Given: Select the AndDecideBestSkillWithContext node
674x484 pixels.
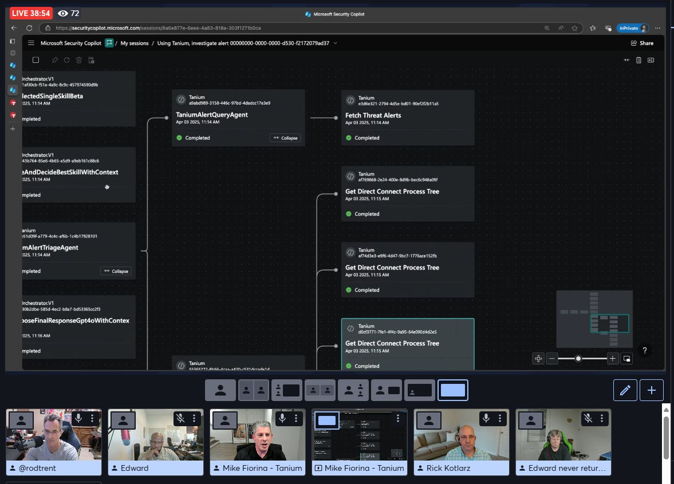Looking at the screenshot, I should click(78, 175).
